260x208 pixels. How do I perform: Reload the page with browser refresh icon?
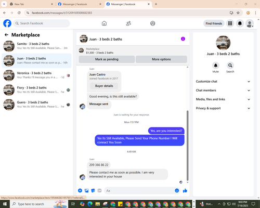19,13
